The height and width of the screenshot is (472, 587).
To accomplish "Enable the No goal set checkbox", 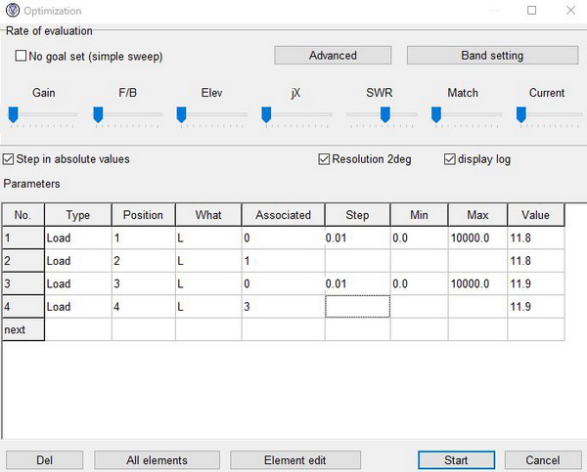I will pyautogui.click(x=22, y=57).
